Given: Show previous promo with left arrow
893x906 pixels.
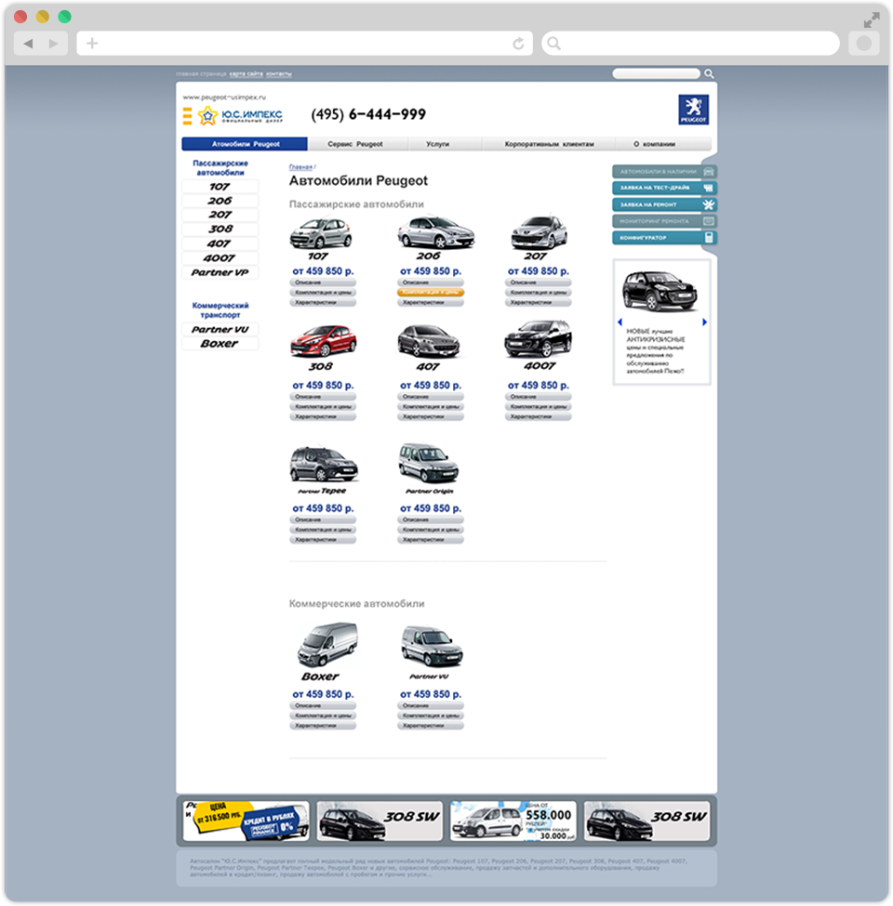Looking at the screenshot, I should coord(620,322).
